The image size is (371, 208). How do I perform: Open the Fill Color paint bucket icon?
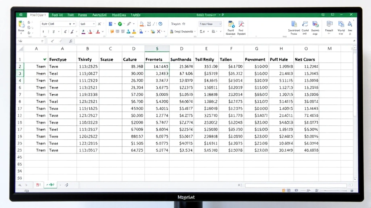pos(83,31)
